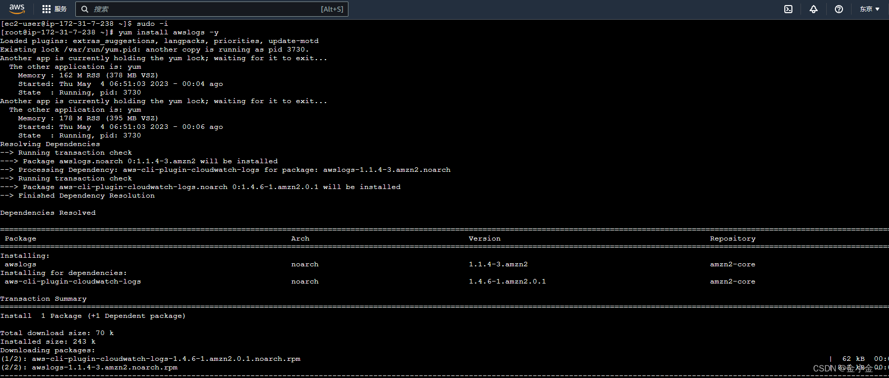Open the 服务 services grid menu

point(55,9)
